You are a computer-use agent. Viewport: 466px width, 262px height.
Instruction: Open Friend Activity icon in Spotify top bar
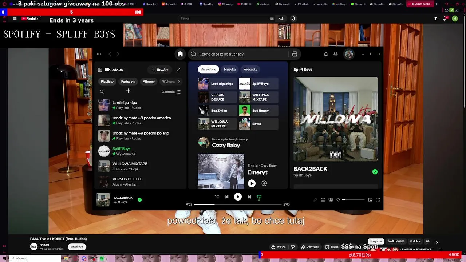[x=336, y=54]
